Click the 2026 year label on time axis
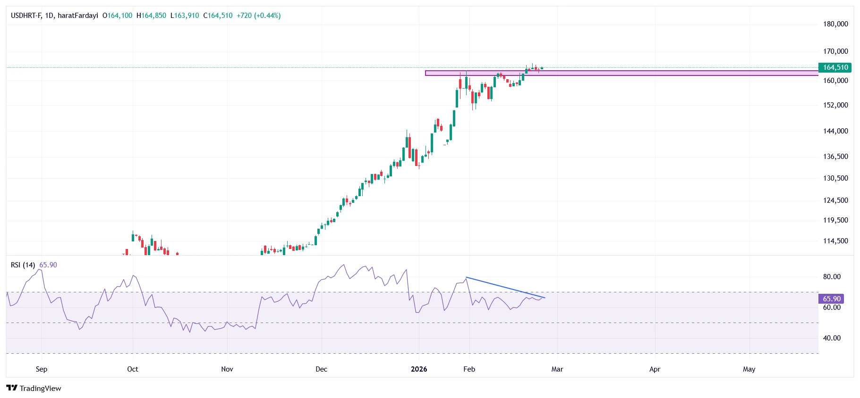Viewport: 860px width, 398px height. pyautogui.click(x=419, y=369)
